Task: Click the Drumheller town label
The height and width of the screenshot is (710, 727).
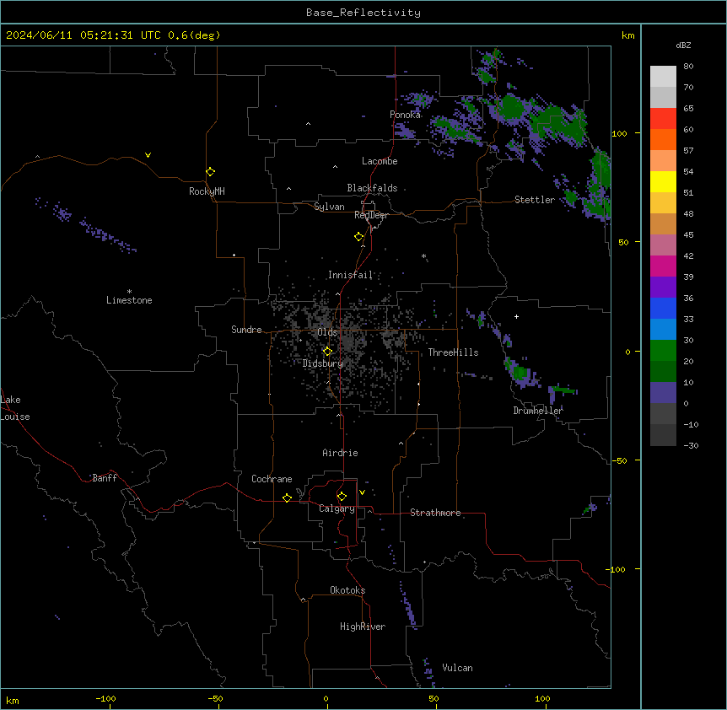Action: point(538,411)
